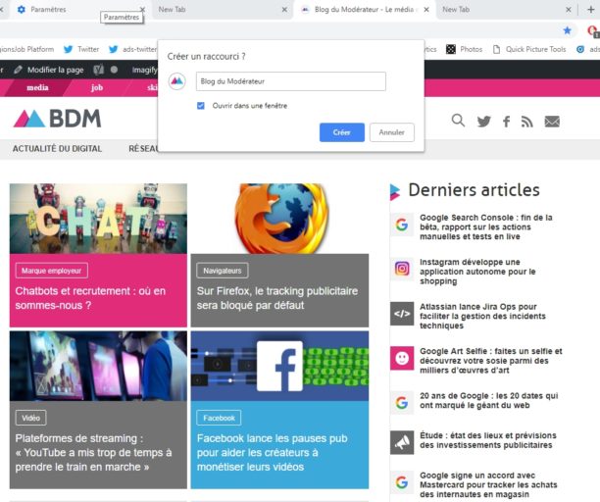
Task: Click the Firefox logo article thumbnail
Action: click(279, 219)
